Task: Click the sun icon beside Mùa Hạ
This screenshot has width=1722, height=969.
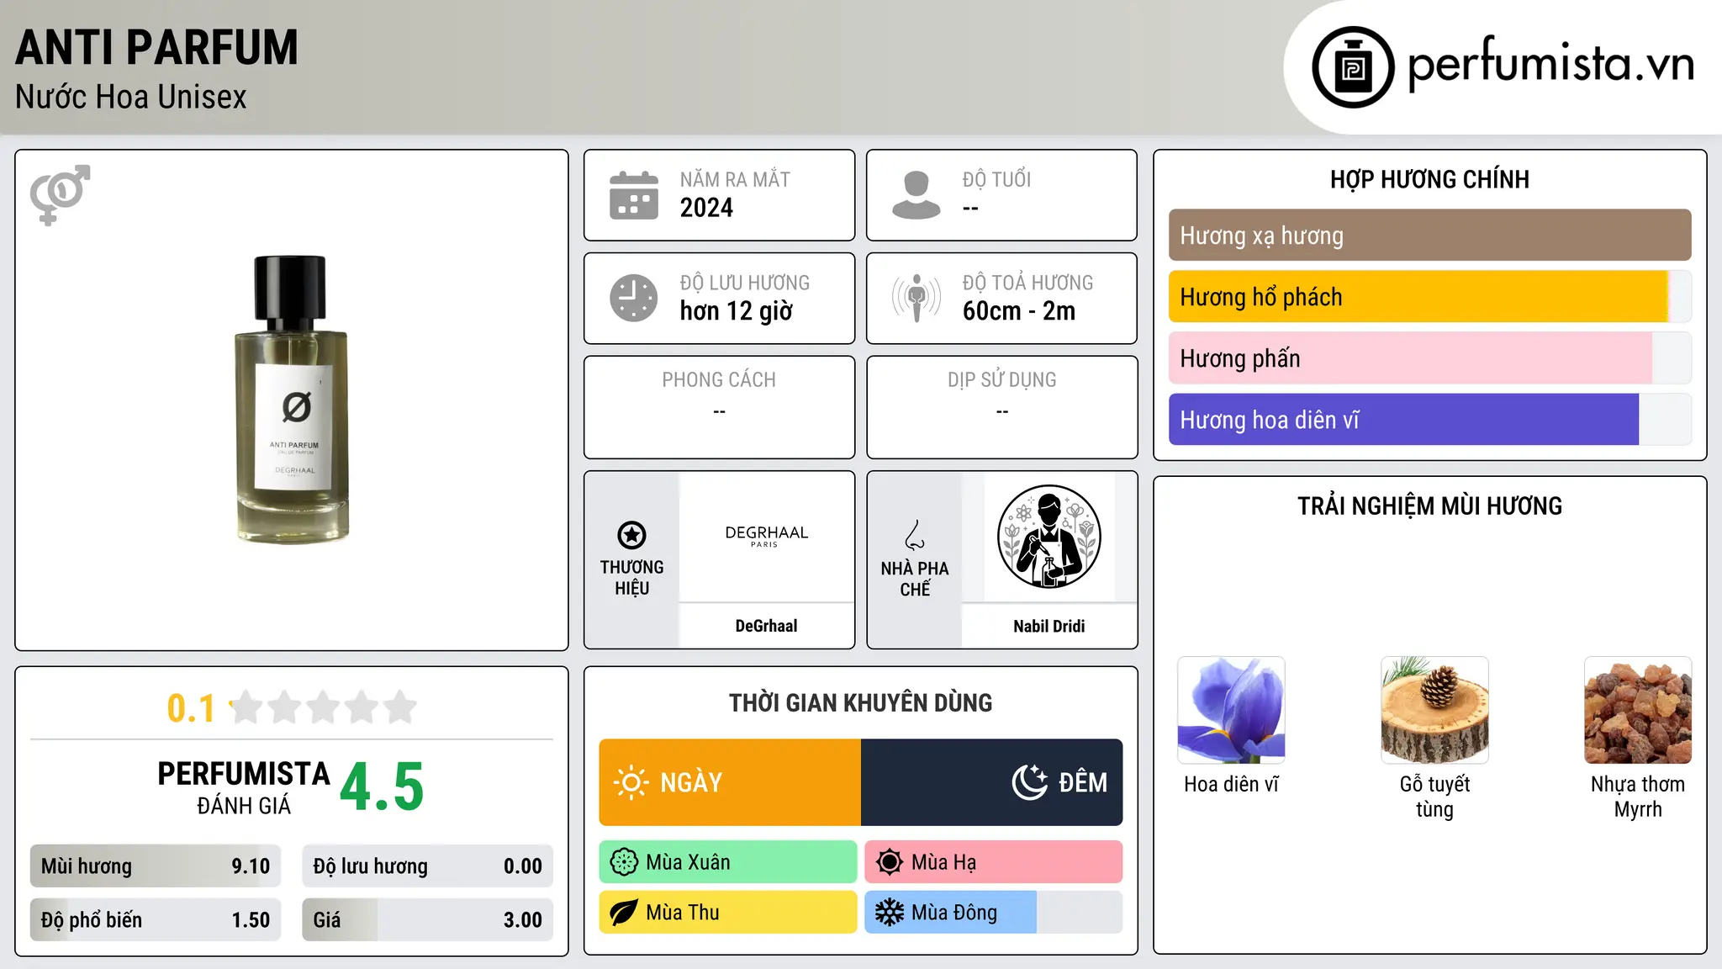Action: (x=890, y=862)
